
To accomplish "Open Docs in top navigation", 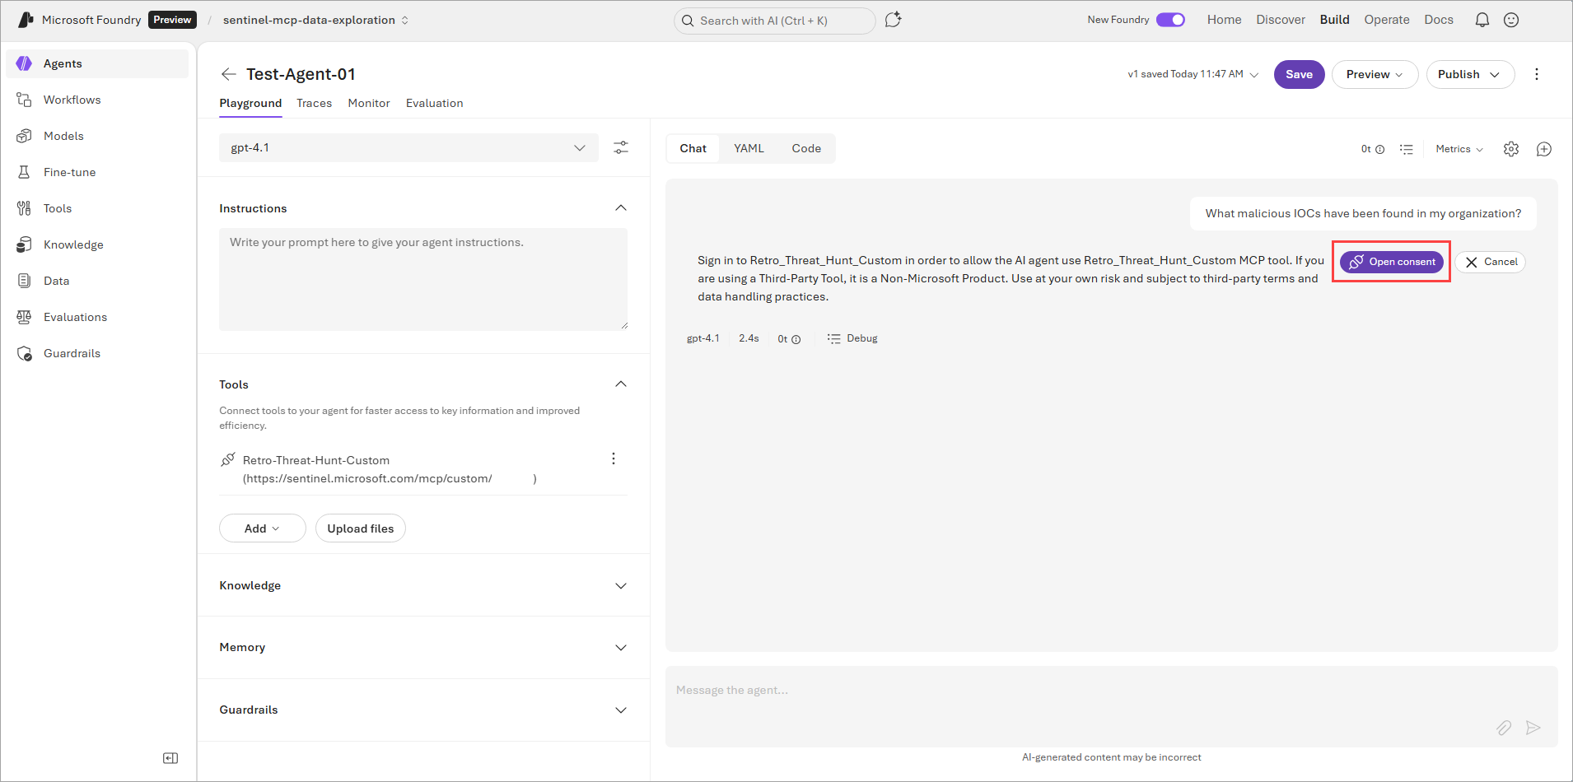I will 1439,20.
